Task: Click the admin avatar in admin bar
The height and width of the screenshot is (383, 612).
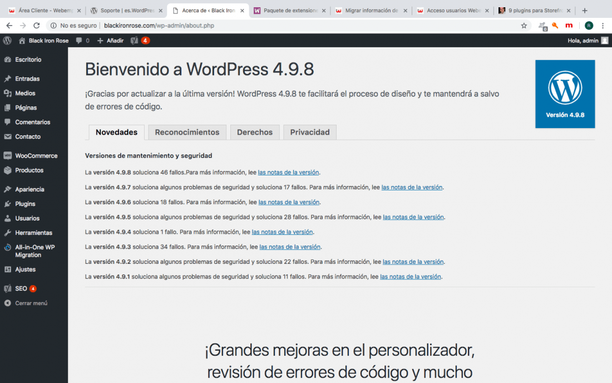Action: [605, 41]
